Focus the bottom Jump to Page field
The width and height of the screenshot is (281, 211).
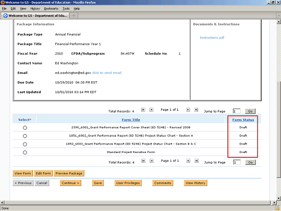[x=237, y=162]
